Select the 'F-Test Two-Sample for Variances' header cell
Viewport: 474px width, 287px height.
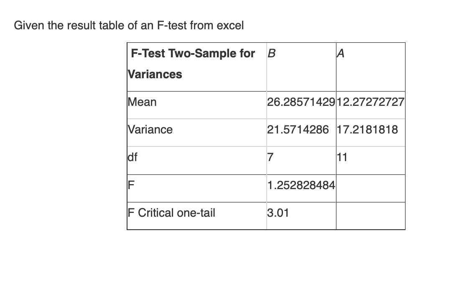click(197, 67)
